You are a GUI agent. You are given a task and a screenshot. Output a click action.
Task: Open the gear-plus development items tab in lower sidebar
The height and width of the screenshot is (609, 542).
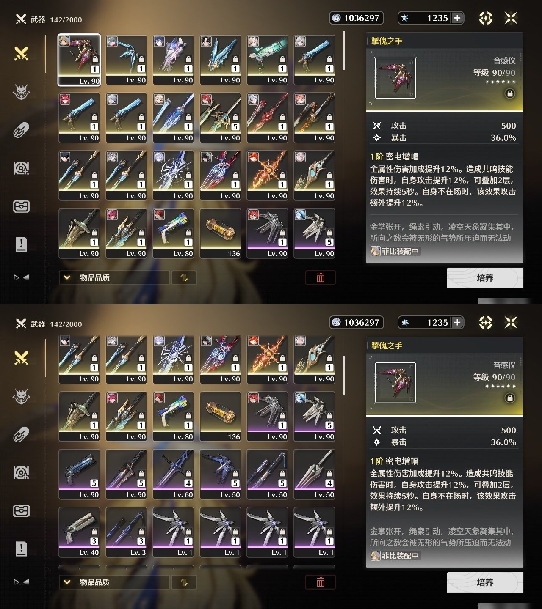(21, 472)
